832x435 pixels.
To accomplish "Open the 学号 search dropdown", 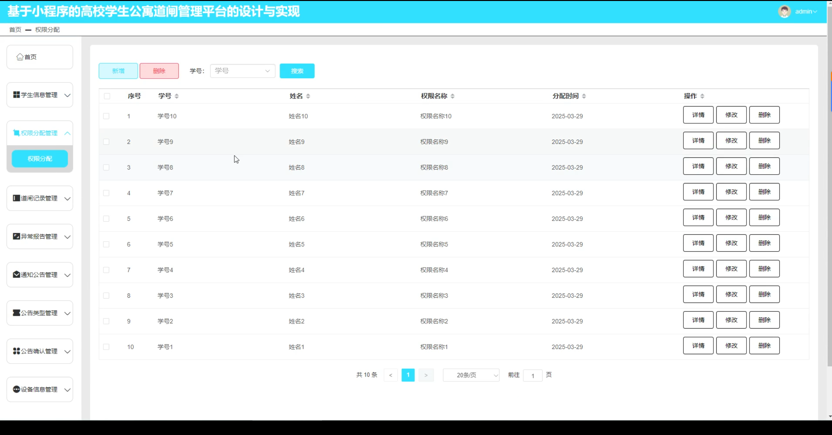I will pos(242,71).
